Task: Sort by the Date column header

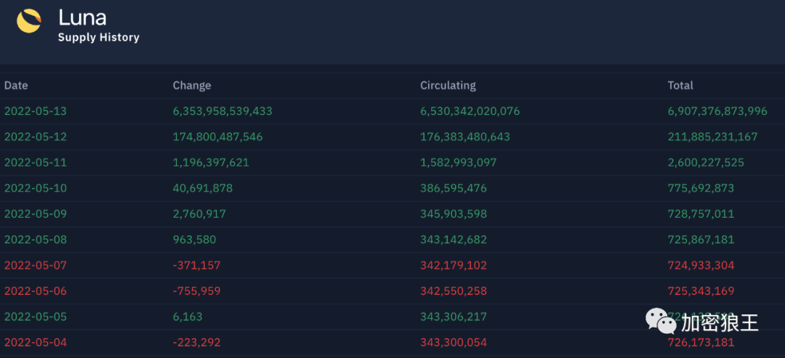Action: pos(16,86)
